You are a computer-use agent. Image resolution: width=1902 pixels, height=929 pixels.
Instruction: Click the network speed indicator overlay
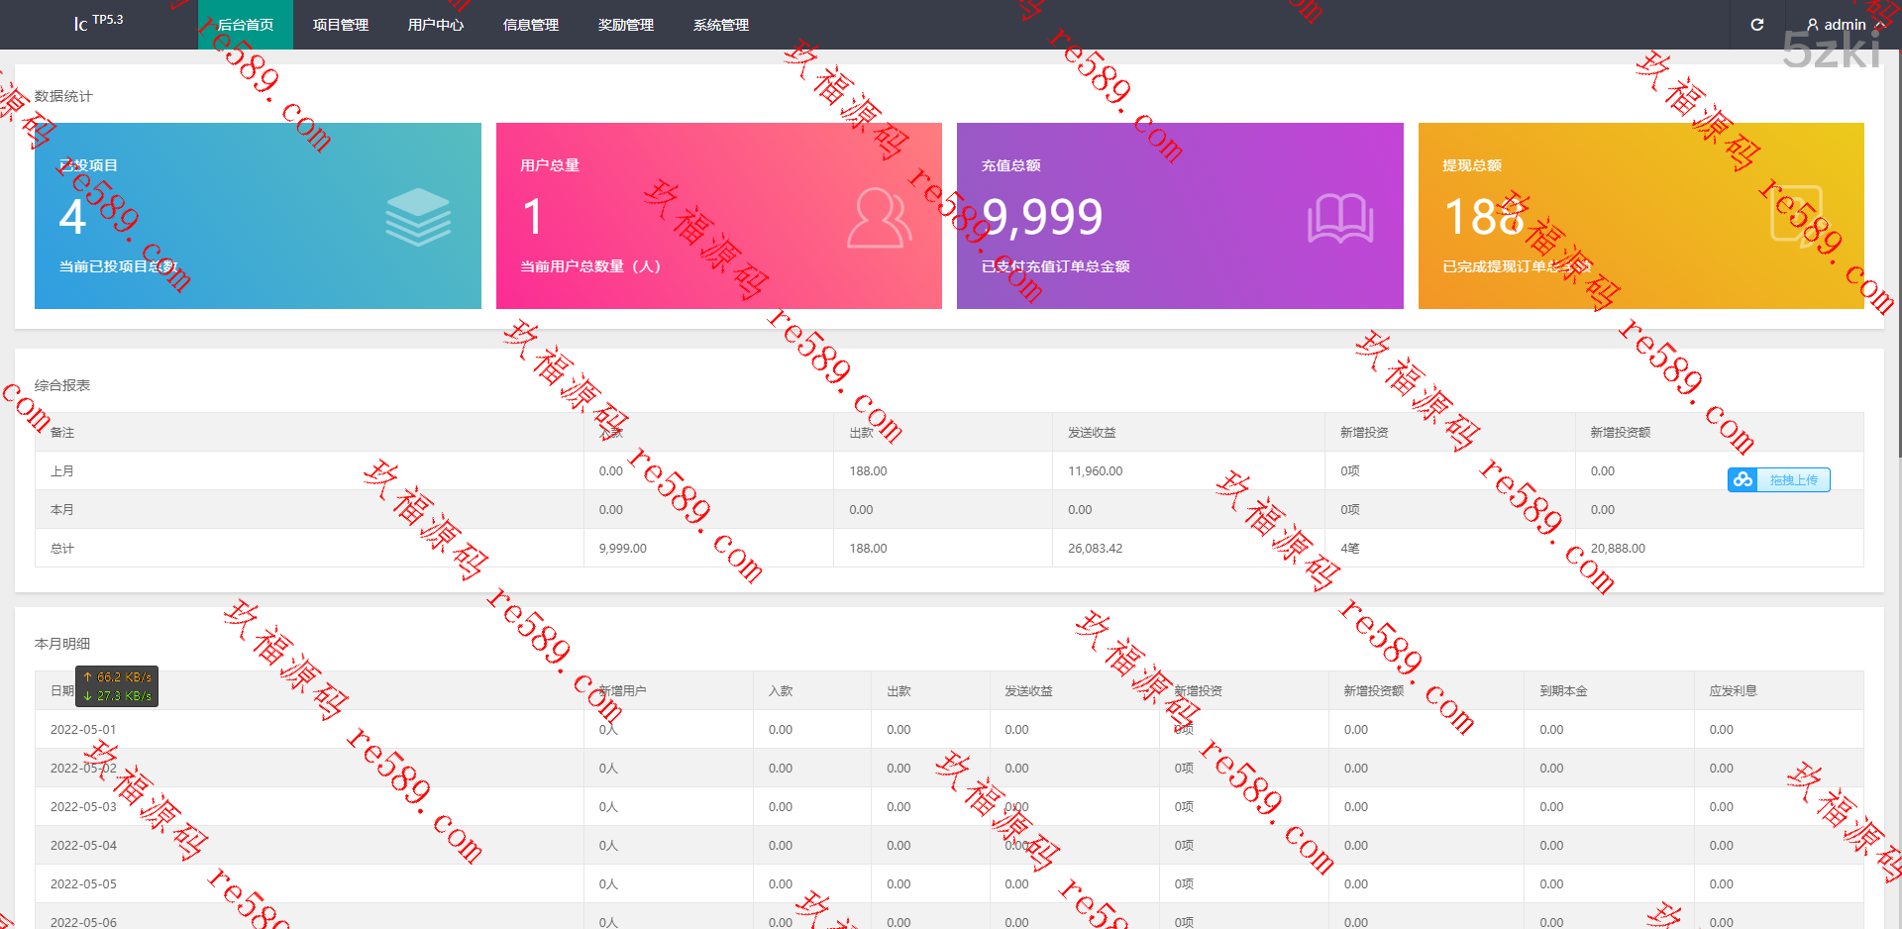(x=117, y=686)
